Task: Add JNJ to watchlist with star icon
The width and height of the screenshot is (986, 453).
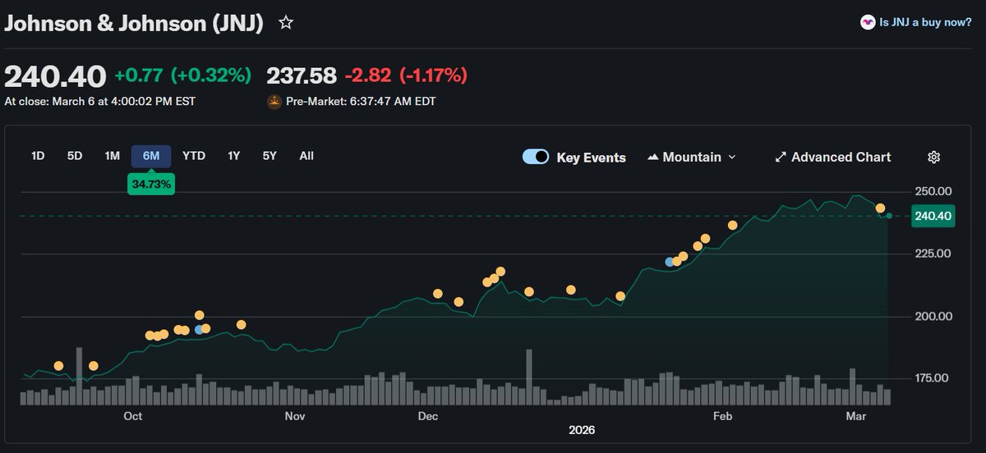Action: click(286, 22)
